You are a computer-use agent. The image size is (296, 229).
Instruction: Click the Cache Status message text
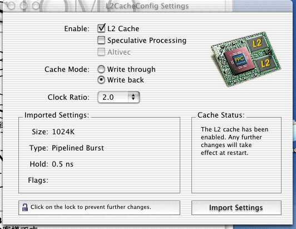coord(234,141)
